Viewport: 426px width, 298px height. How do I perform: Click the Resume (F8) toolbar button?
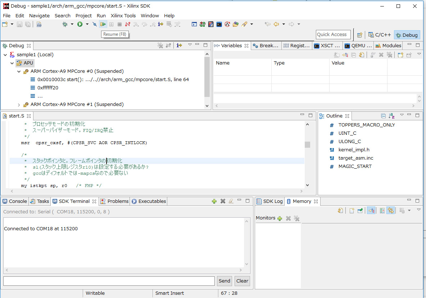click(x=103, y=24)
